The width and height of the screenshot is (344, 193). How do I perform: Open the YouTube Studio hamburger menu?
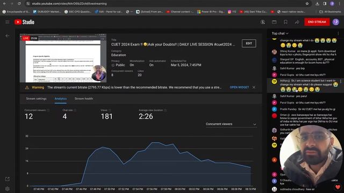point(7,22)
